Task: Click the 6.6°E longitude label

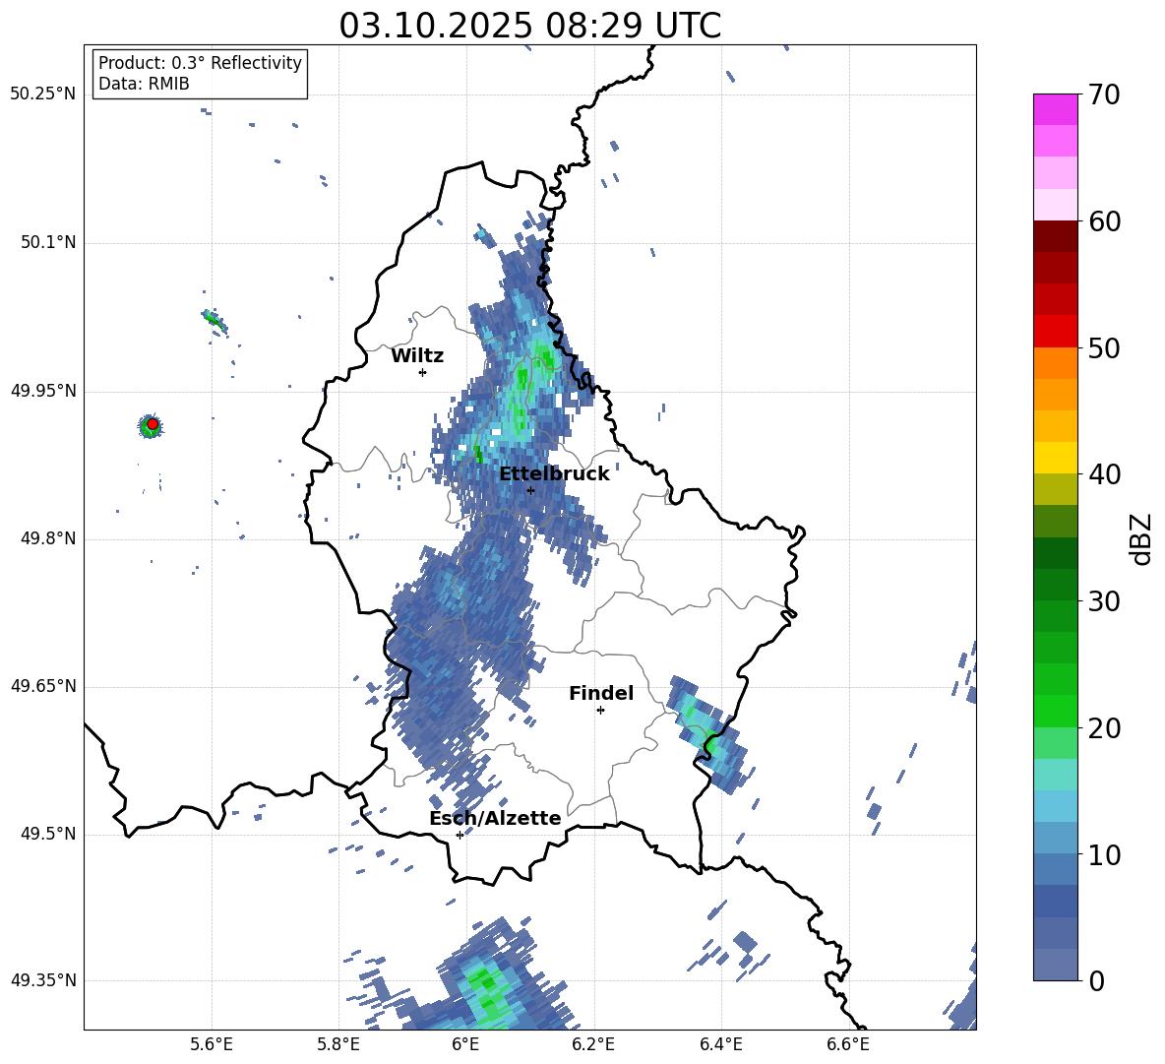Action: [848, 1044]
